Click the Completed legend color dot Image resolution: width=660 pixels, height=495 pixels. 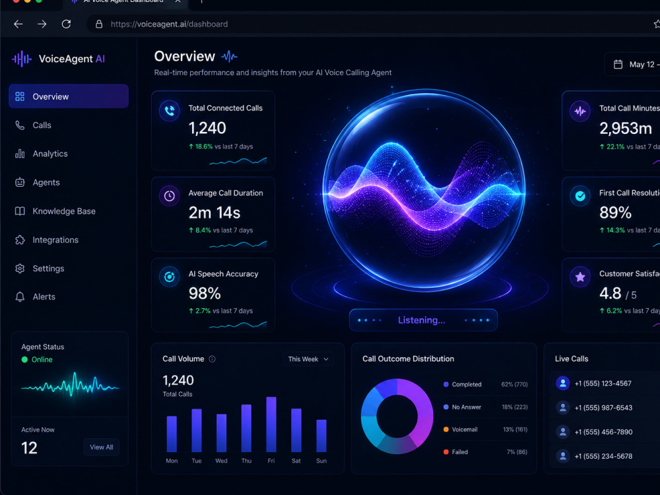click(x=446, y=384)
